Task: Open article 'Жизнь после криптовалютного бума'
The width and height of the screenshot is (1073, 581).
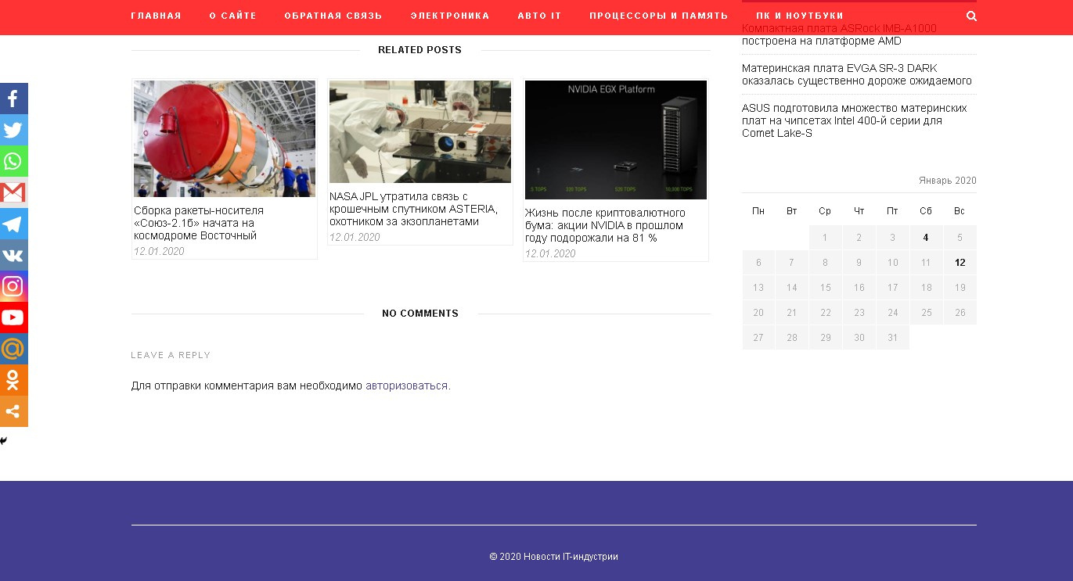Action: 605,225
